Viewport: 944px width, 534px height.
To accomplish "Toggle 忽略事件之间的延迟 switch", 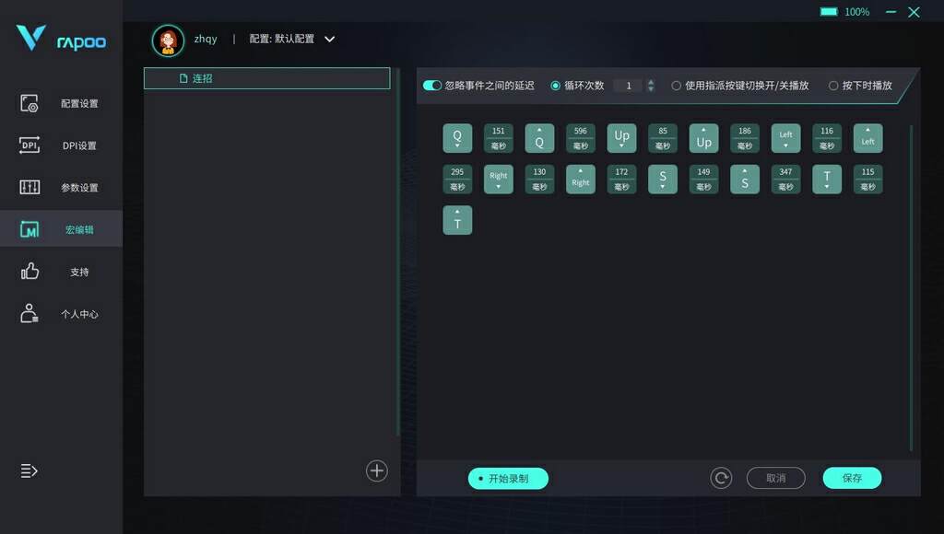I will (x=432, y=84).
